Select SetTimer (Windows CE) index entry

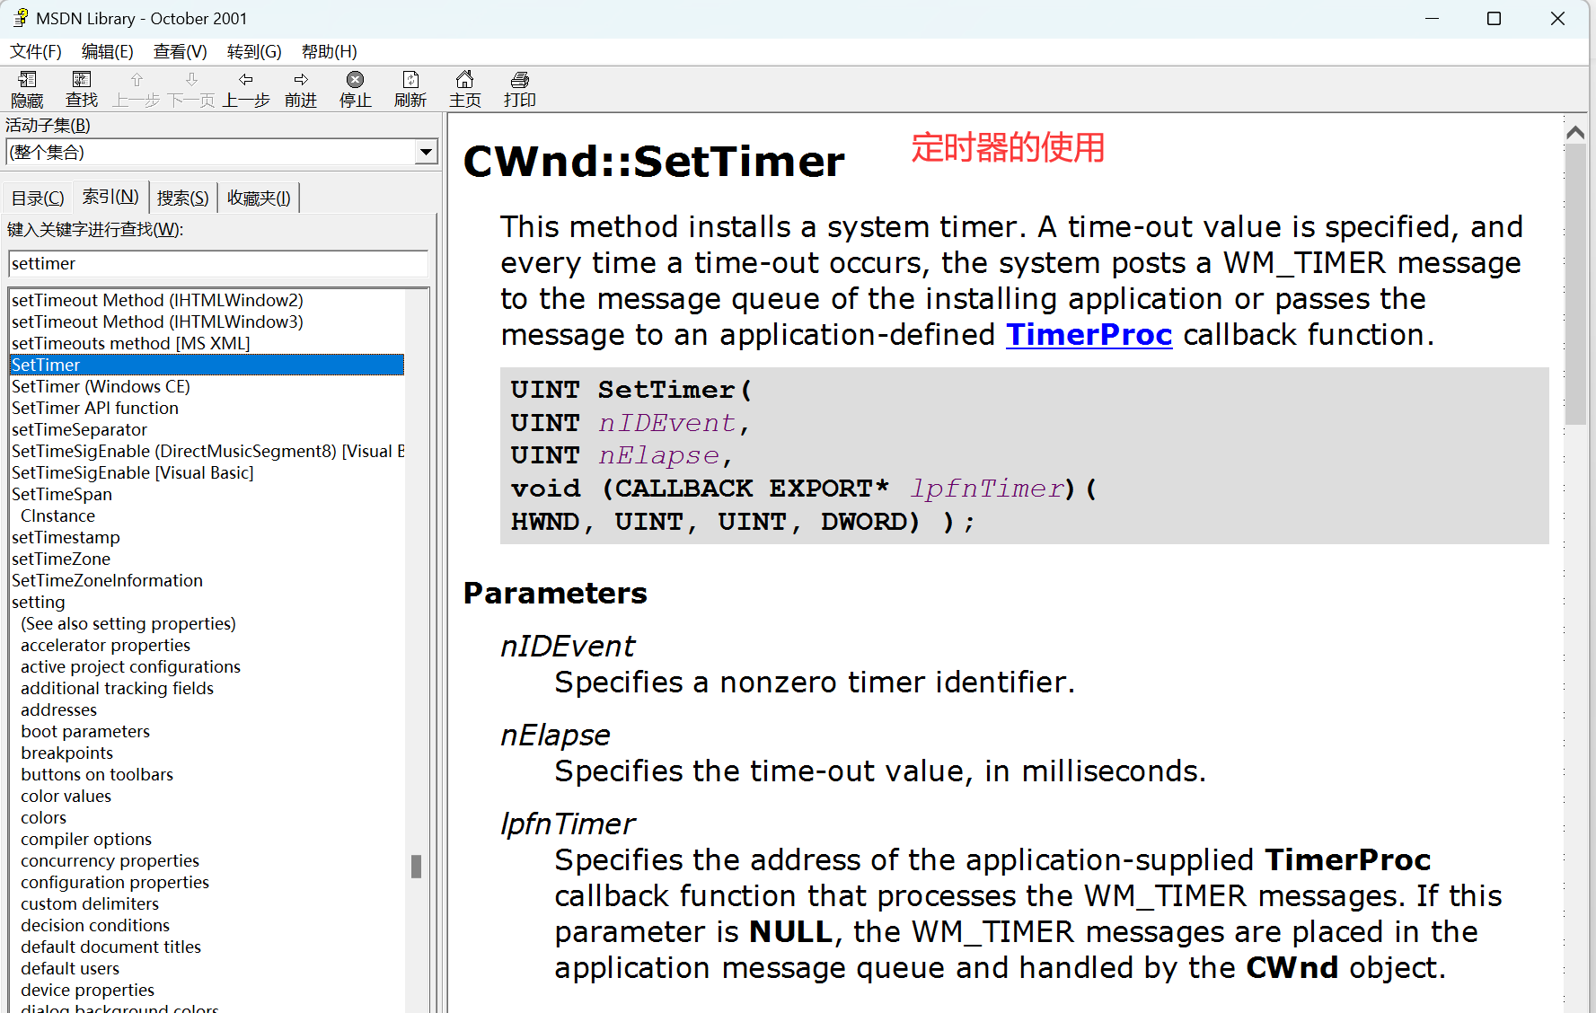(x=101, y=386)
